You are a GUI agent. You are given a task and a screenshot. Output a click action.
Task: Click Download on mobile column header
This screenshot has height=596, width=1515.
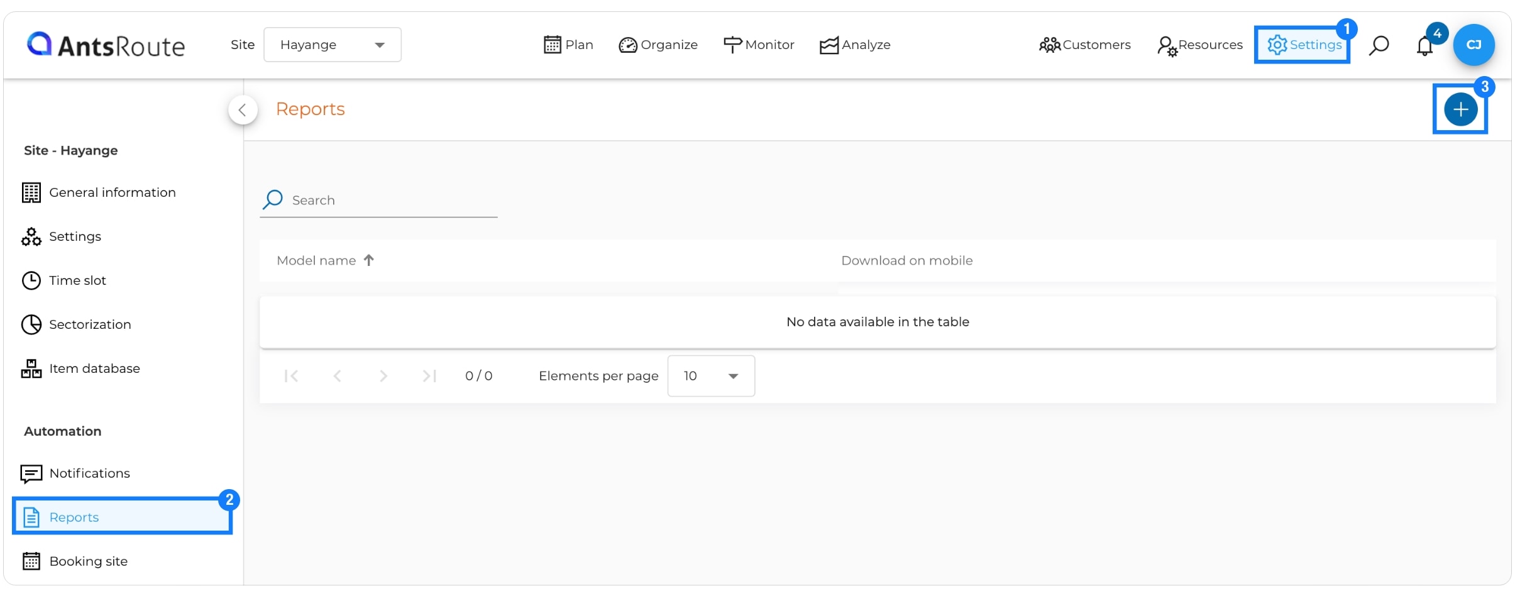906,260
